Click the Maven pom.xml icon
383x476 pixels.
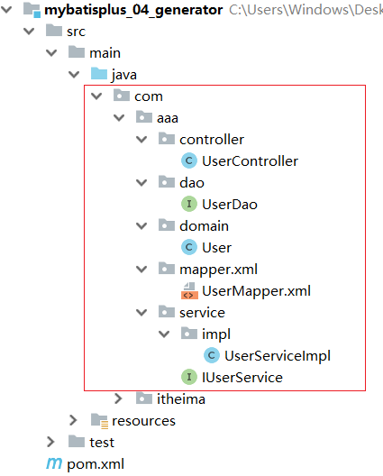[54, 464]
